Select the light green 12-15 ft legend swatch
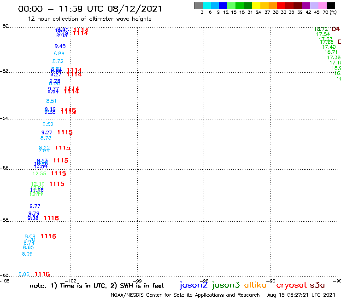Screen dimensions: 341x299 point(232,6)
